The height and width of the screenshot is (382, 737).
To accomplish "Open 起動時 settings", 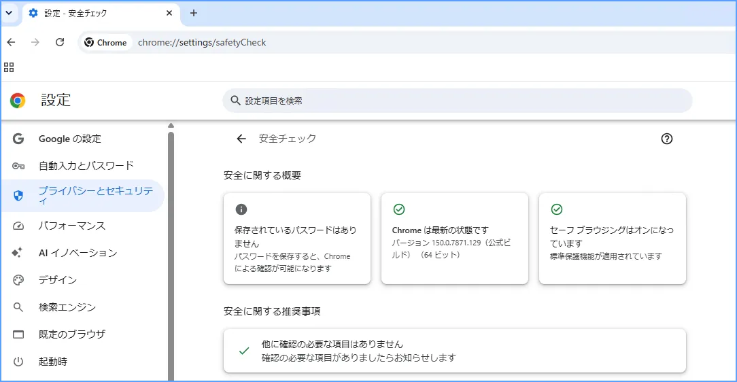I will pyautogui.click(x=83, y=362).
